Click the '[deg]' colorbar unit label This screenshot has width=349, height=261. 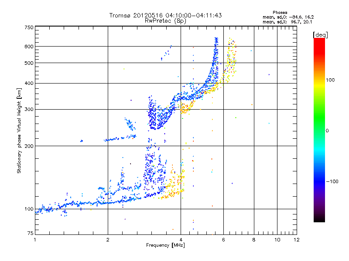[320, 35]
